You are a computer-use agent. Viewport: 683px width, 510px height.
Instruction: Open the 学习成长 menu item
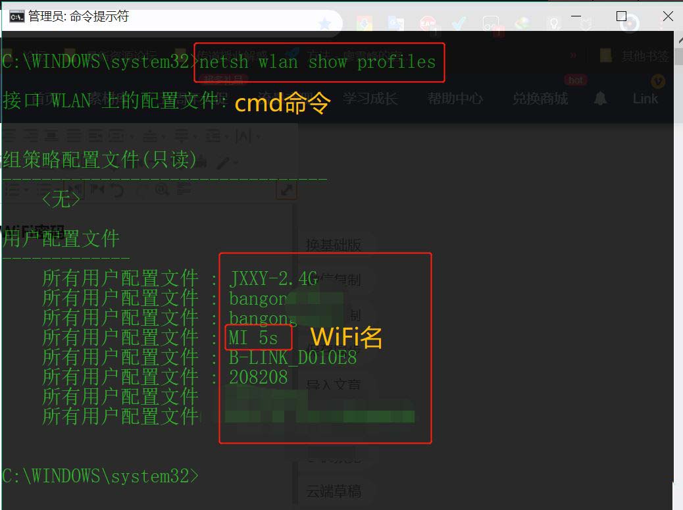[370, 99]
